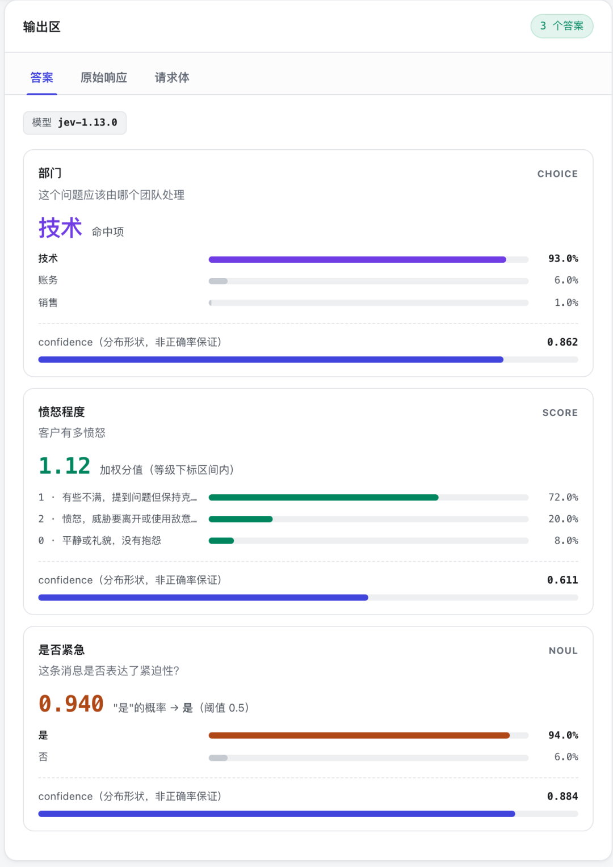Click the row label 平静或礼貌，没有抱怨
This screenshot has height=867, width=613.
(x=112, y=540)
